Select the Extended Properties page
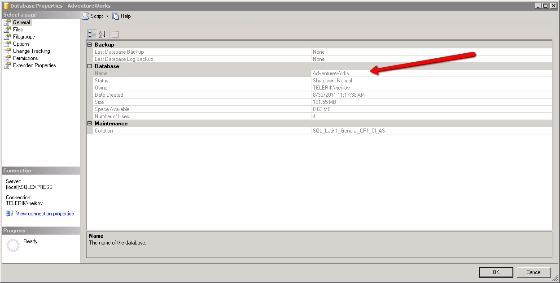Screen dimensions: 560x283 (35, 65)
